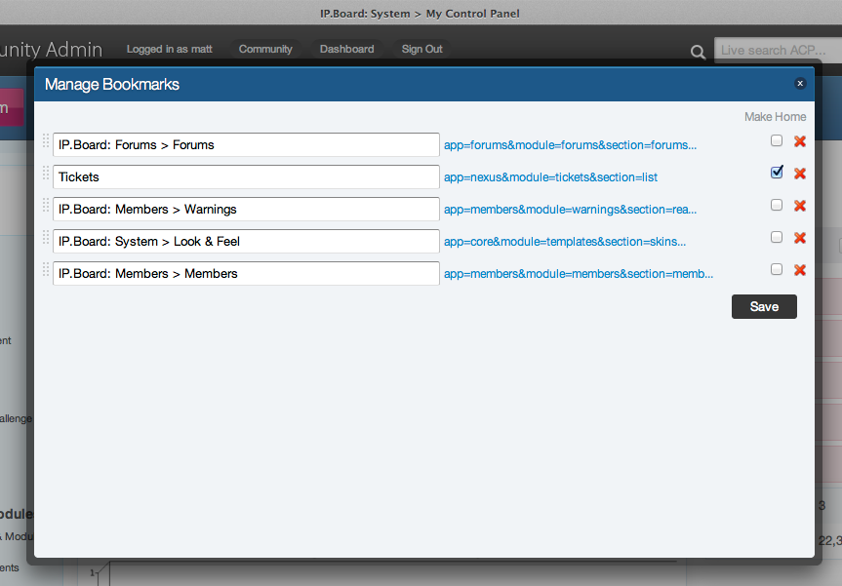
Task: Open the app=members&module=warnings link
Action: point(570,210)
